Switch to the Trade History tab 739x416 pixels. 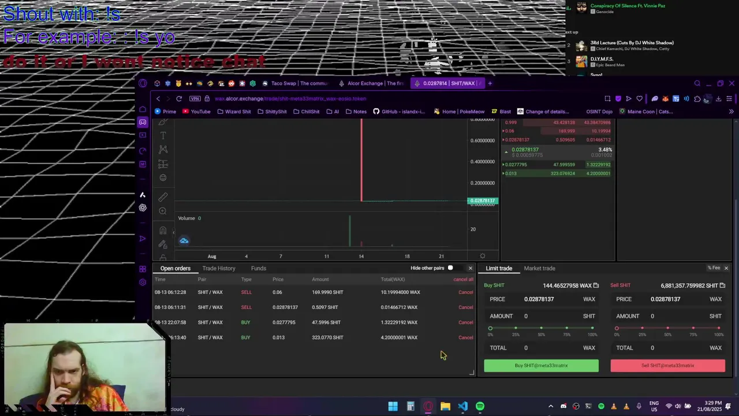[x=219, y=268]
